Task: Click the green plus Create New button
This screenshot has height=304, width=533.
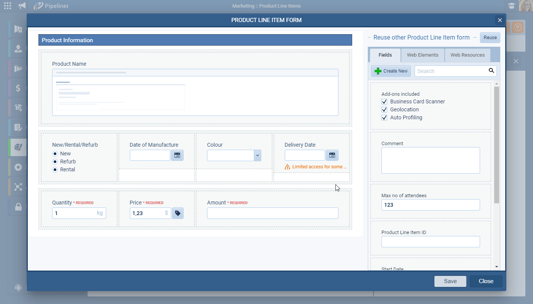Action: [x=391, y=71]
